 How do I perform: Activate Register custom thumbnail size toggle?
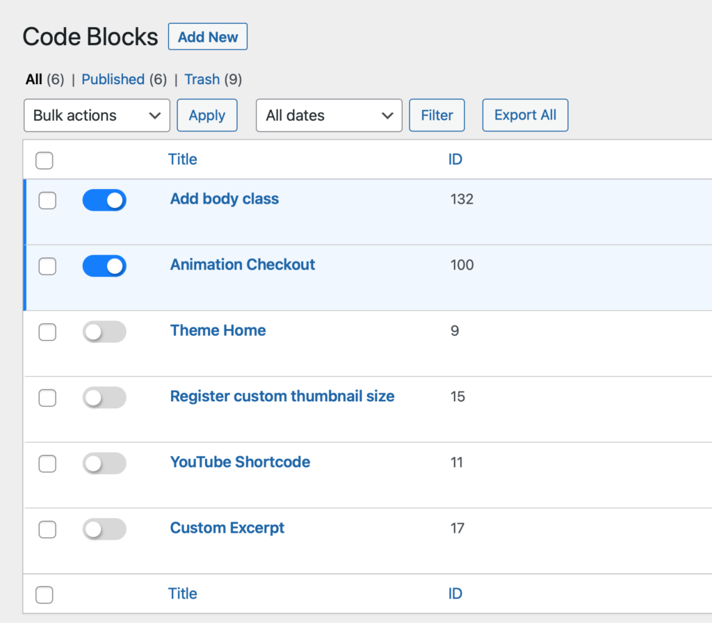point(104,398)
